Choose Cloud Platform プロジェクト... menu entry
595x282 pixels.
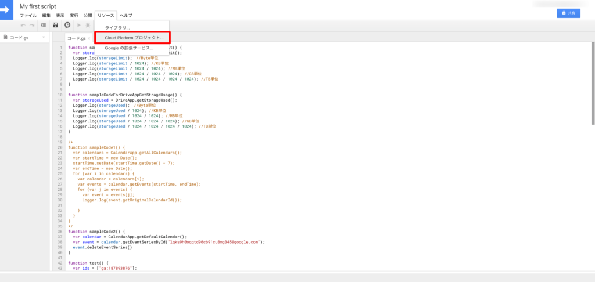tap(132, 38)
